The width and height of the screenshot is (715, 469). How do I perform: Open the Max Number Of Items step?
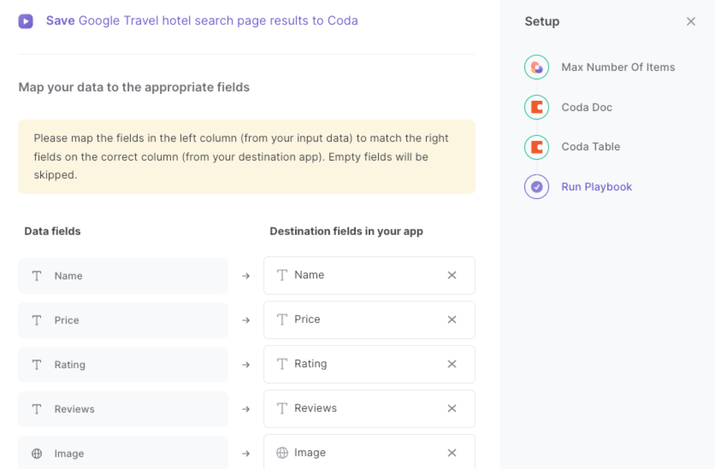point(618,67)
